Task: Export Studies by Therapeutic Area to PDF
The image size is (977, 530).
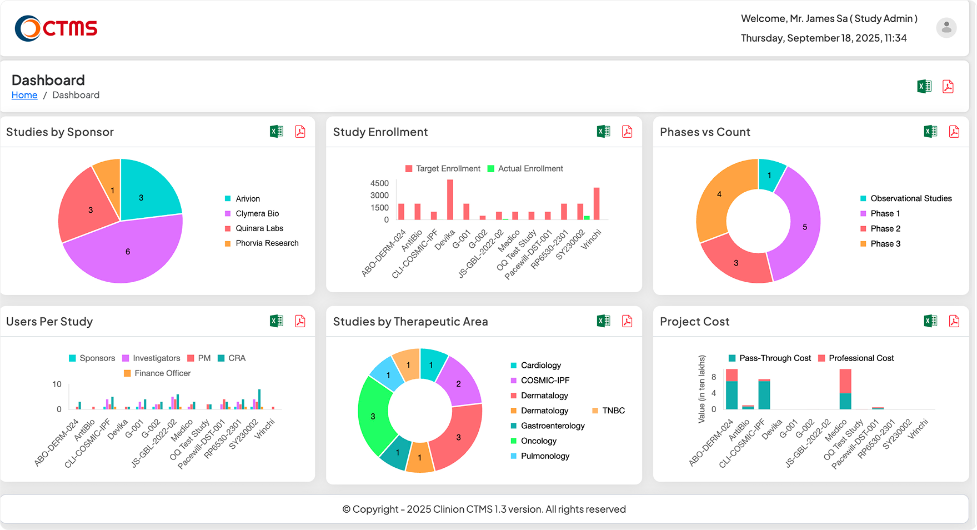Action: pyautogui.click(x=627, y=321)
